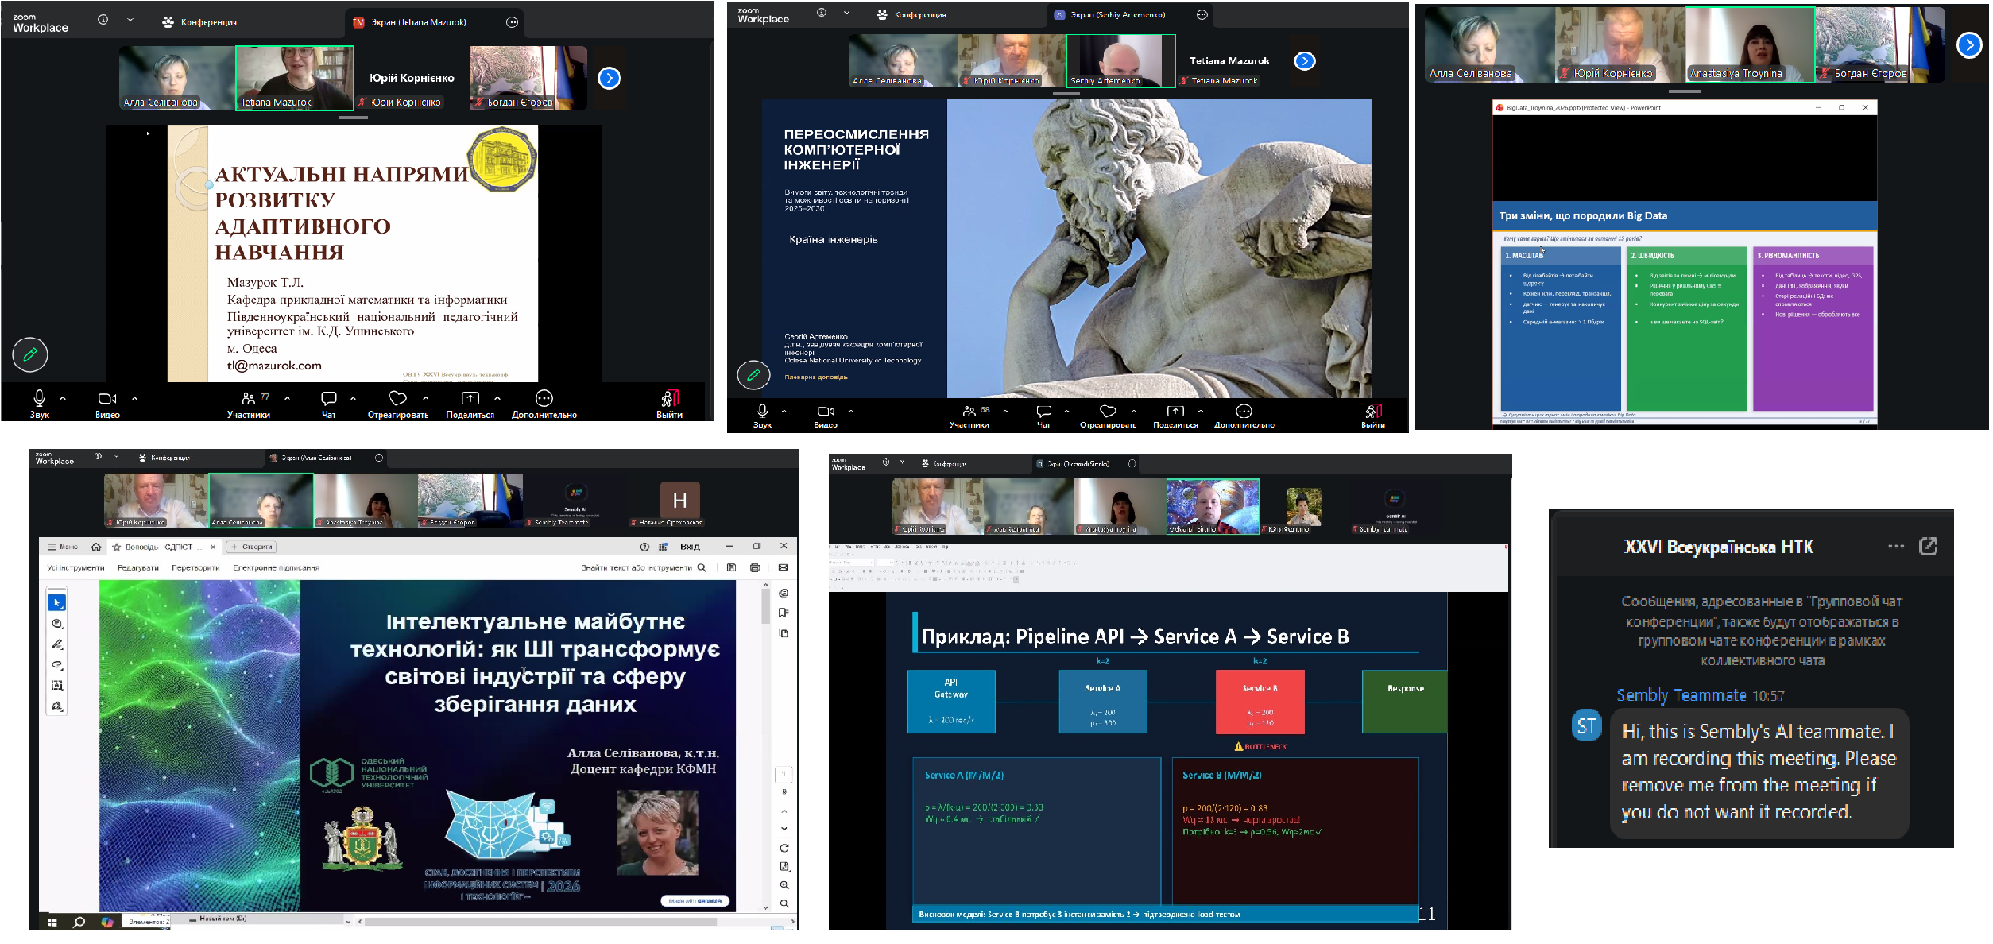
Task: Save the PDF with the floppy icon
Action: click(x=731, y=568)
